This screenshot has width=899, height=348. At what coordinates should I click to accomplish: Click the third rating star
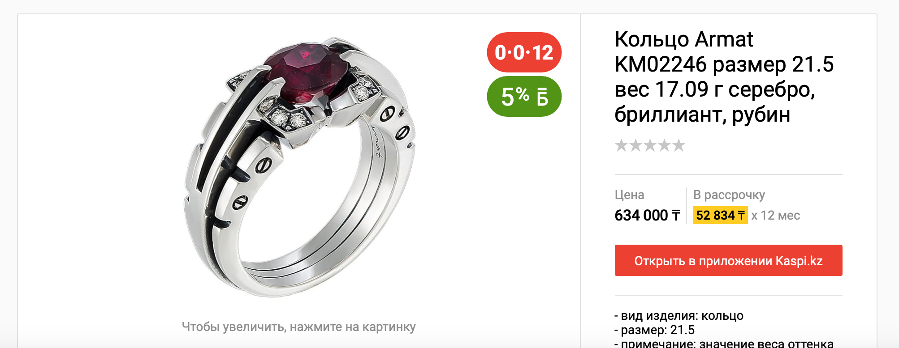point(650,145)
